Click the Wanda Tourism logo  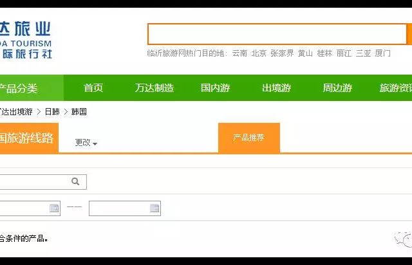coord(26,40)
